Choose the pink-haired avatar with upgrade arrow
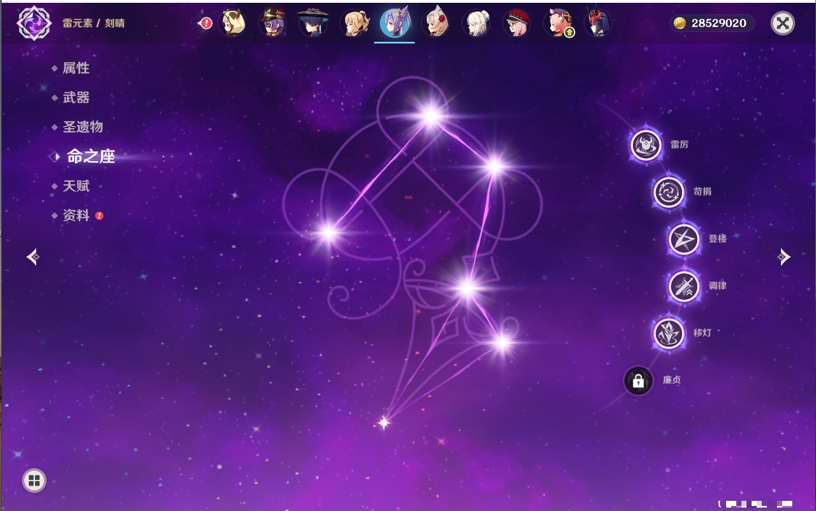The image size is (816, 511). pos(558,23)
